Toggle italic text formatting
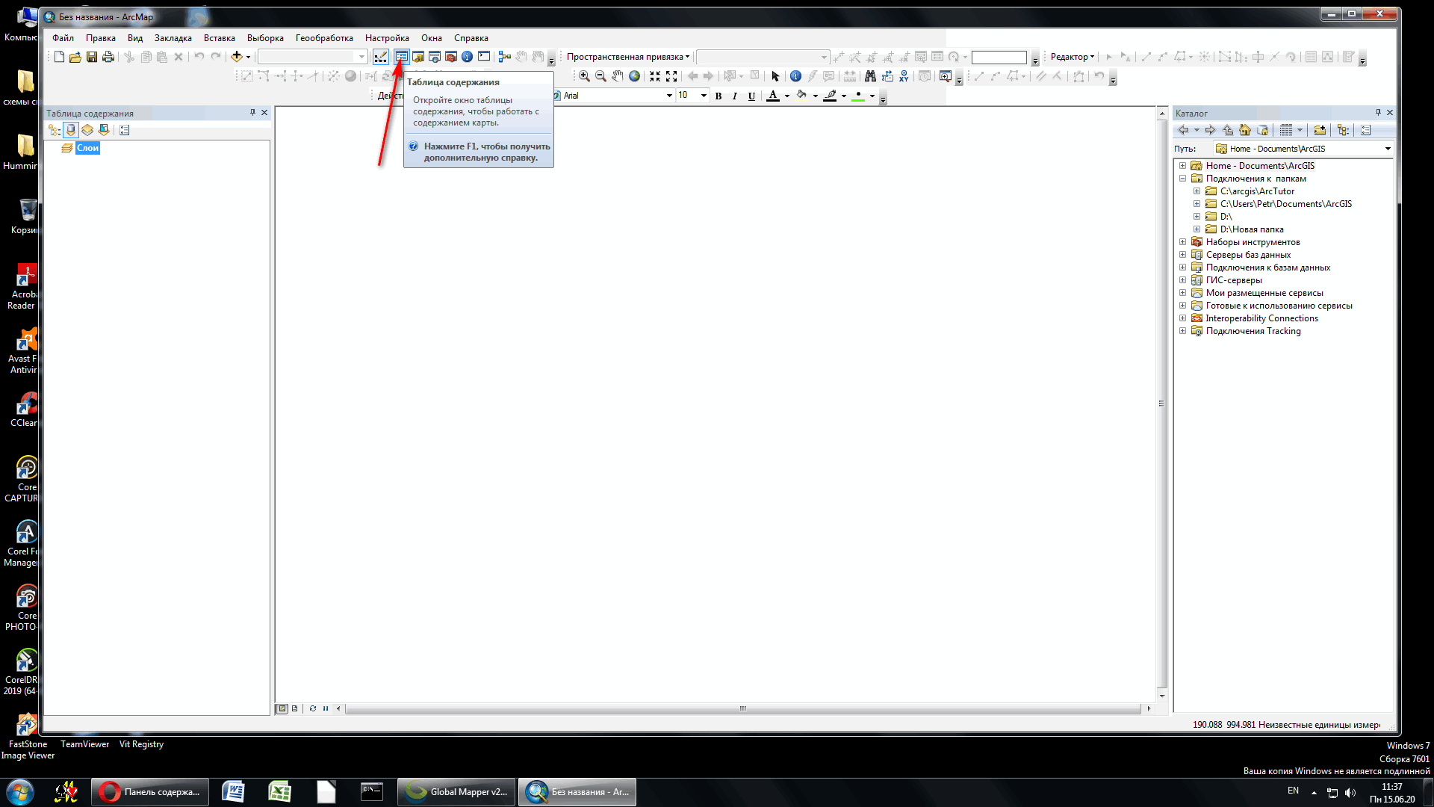Screen dimensions: 1434x807 point(735,96)
